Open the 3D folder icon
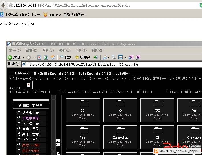Viewport: 202px width, 155px height. click(84, 104)
